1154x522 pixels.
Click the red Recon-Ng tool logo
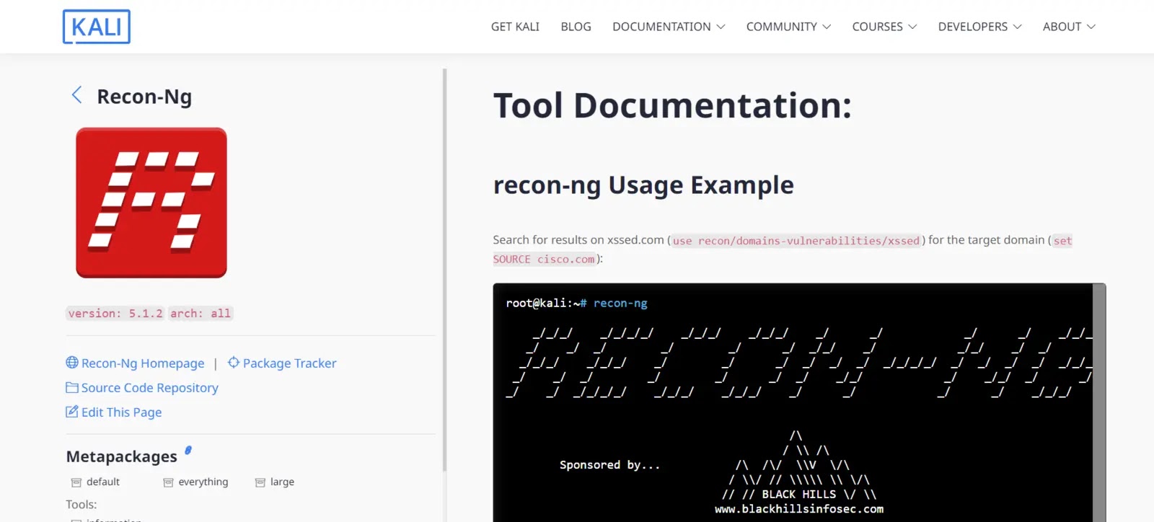151,203
